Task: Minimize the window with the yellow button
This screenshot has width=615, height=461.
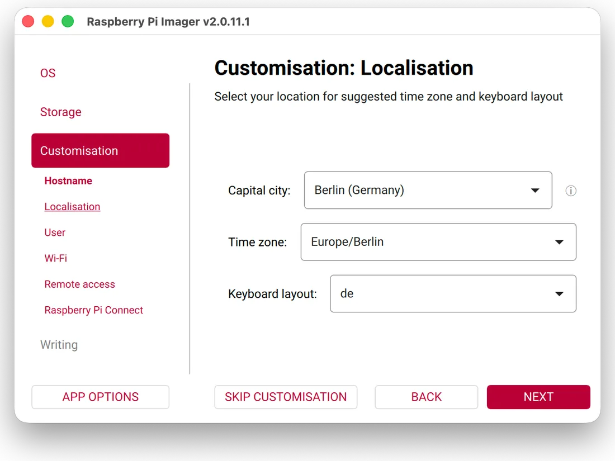Action: pyautogui.click(x=48, y=21)
